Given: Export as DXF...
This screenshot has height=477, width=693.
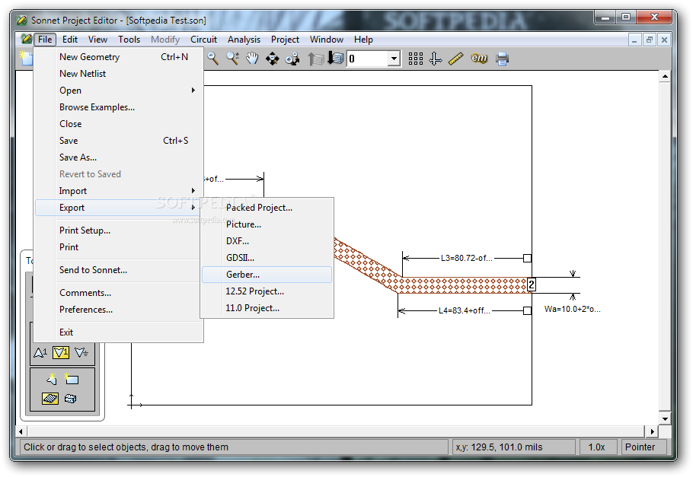Looking at the screenshot, I should pyautogui.click(x=267, y=241).
